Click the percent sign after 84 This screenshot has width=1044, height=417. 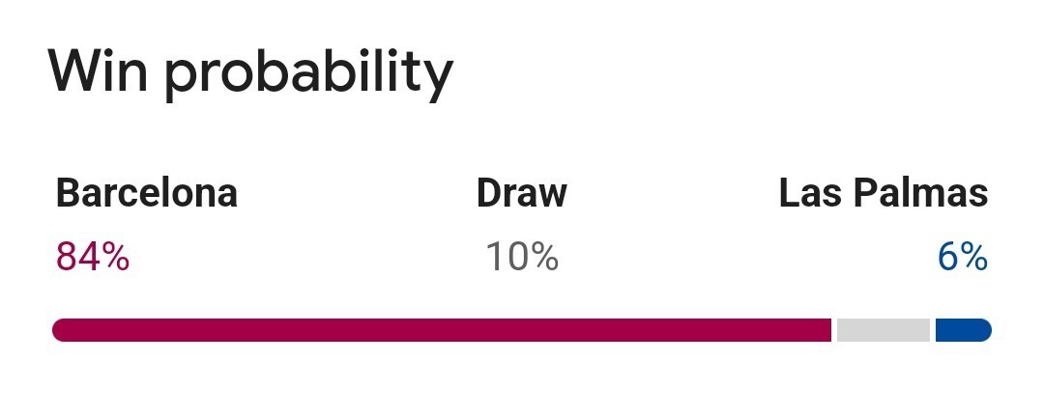pyautogui.click(x=115, y=257)
